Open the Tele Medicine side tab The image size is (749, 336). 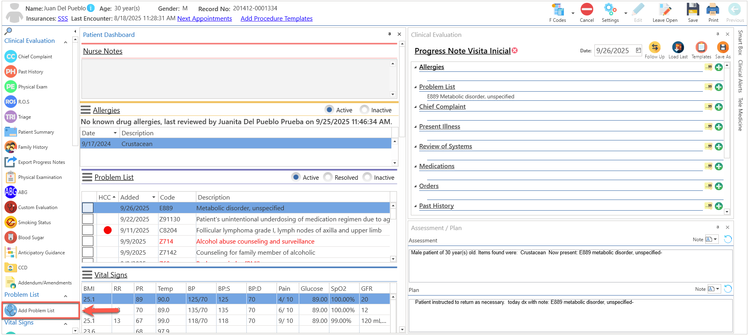click(741, 114)
